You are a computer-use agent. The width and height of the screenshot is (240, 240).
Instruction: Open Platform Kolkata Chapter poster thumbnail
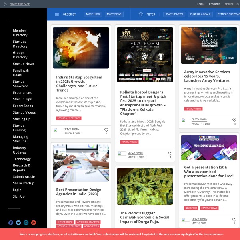point(145,55)
